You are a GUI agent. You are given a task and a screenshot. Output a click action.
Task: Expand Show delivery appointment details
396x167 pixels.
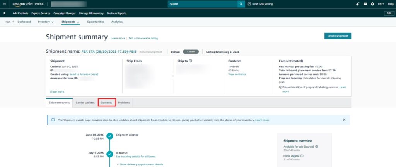coord(140,164)
